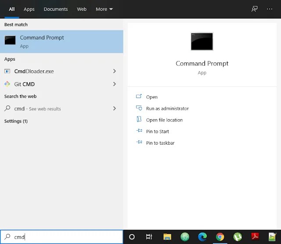Viewport: 281px width, 244px height.
Task: Switch to the Documents search tab
Action: coord(56,9)
